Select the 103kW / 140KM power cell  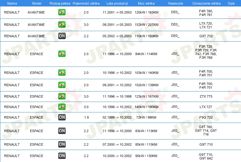[146, 73]
